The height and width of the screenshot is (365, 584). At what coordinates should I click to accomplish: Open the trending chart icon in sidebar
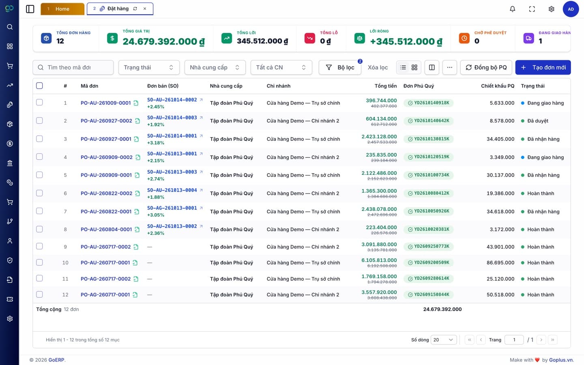tap(10, 85)
